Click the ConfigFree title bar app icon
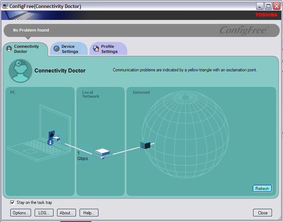 5,6
